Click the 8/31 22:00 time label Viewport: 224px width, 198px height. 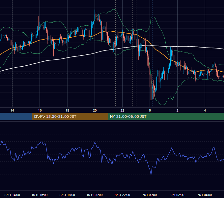(122, 195)
